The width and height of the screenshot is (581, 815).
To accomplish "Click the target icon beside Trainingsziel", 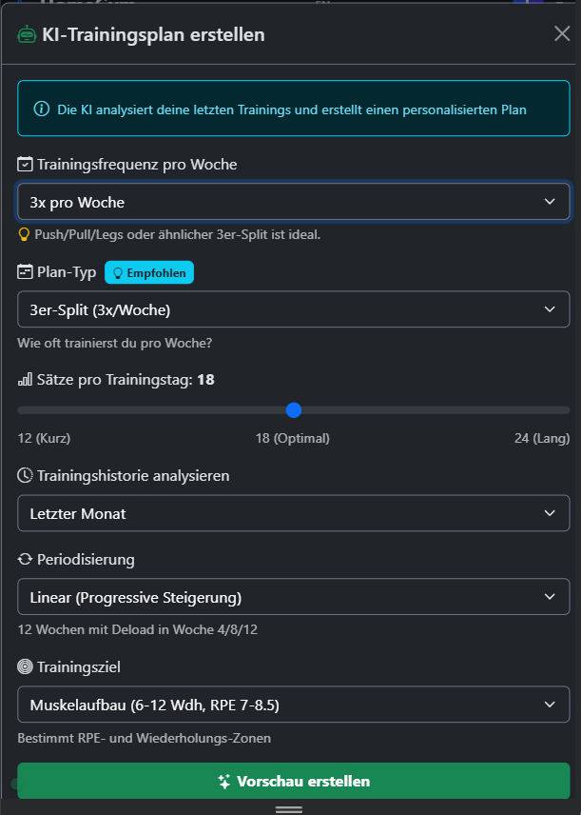I will click(26, 666).
